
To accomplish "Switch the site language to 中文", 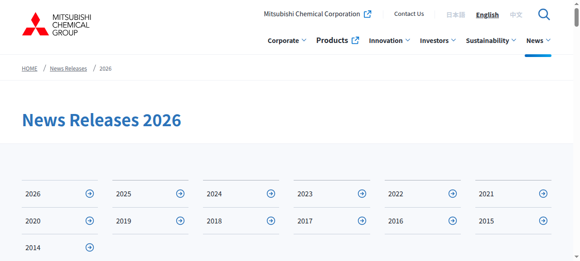I will pos(516,15).
